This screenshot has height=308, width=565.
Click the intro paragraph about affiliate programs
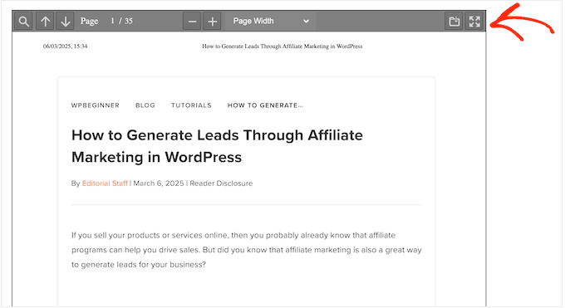coord(247,250)
